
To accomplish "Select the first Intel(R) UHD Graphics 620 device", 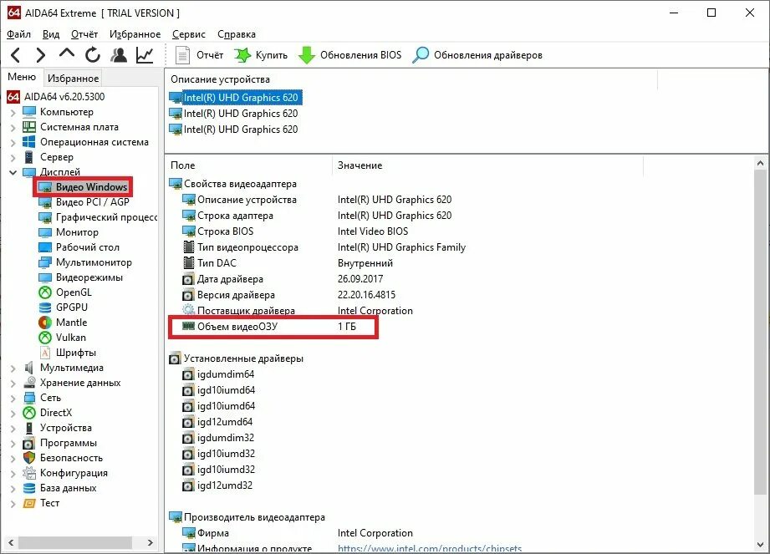I will pyautogui.click(x=236, y=98).
